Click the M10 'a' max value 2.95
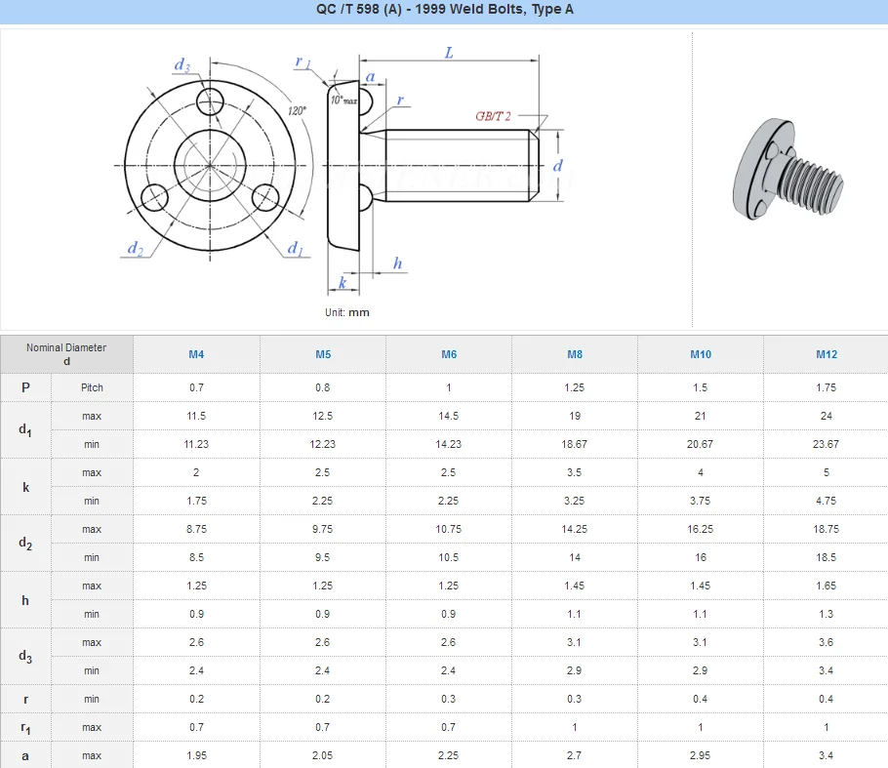Screen dimensions: 888x768 coord(700,756)
